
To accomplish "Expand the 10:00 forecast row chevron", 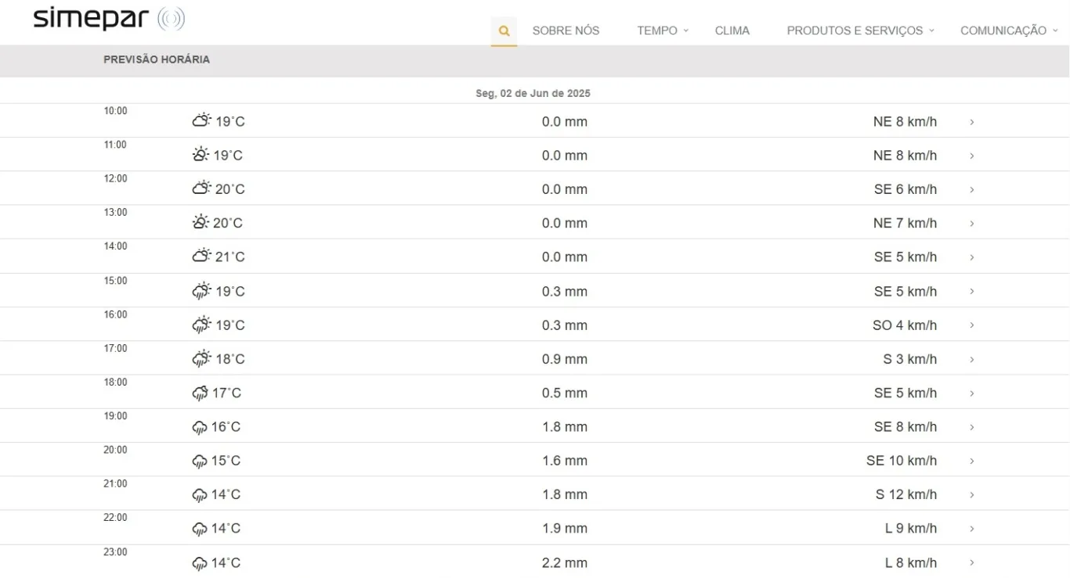I will [x=971, y=122].
